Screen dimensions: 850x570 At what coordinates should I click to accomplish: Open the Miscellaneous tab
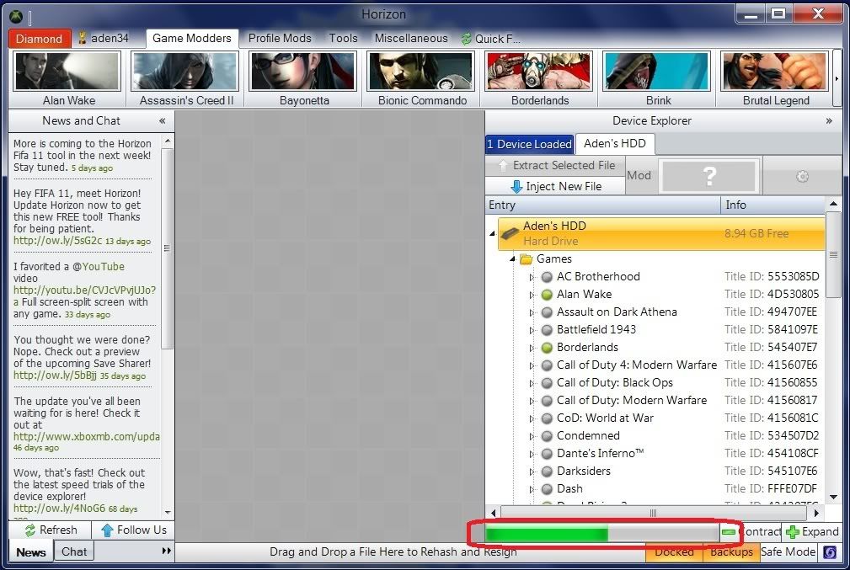click(411, 38)
